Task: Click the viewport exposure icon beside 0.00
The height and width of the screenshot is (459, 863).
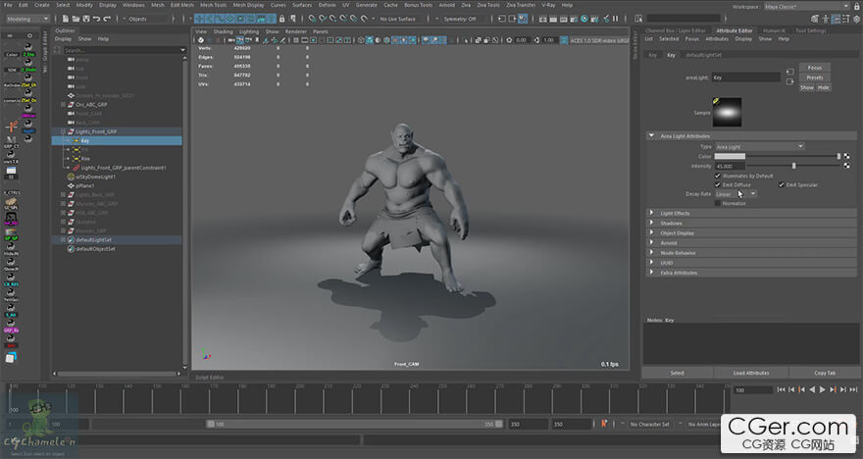Action: [x=509, y=40]
